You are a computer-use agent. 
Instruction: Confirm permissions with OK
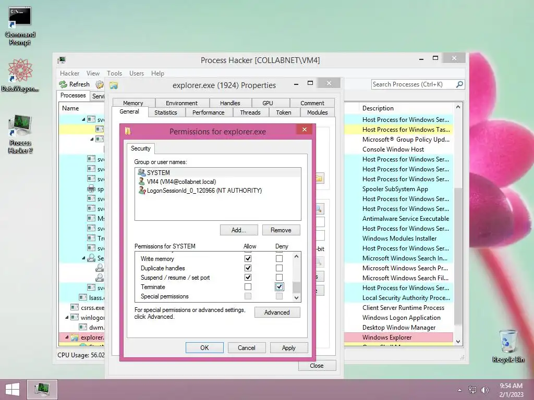(x=204, y=347)
